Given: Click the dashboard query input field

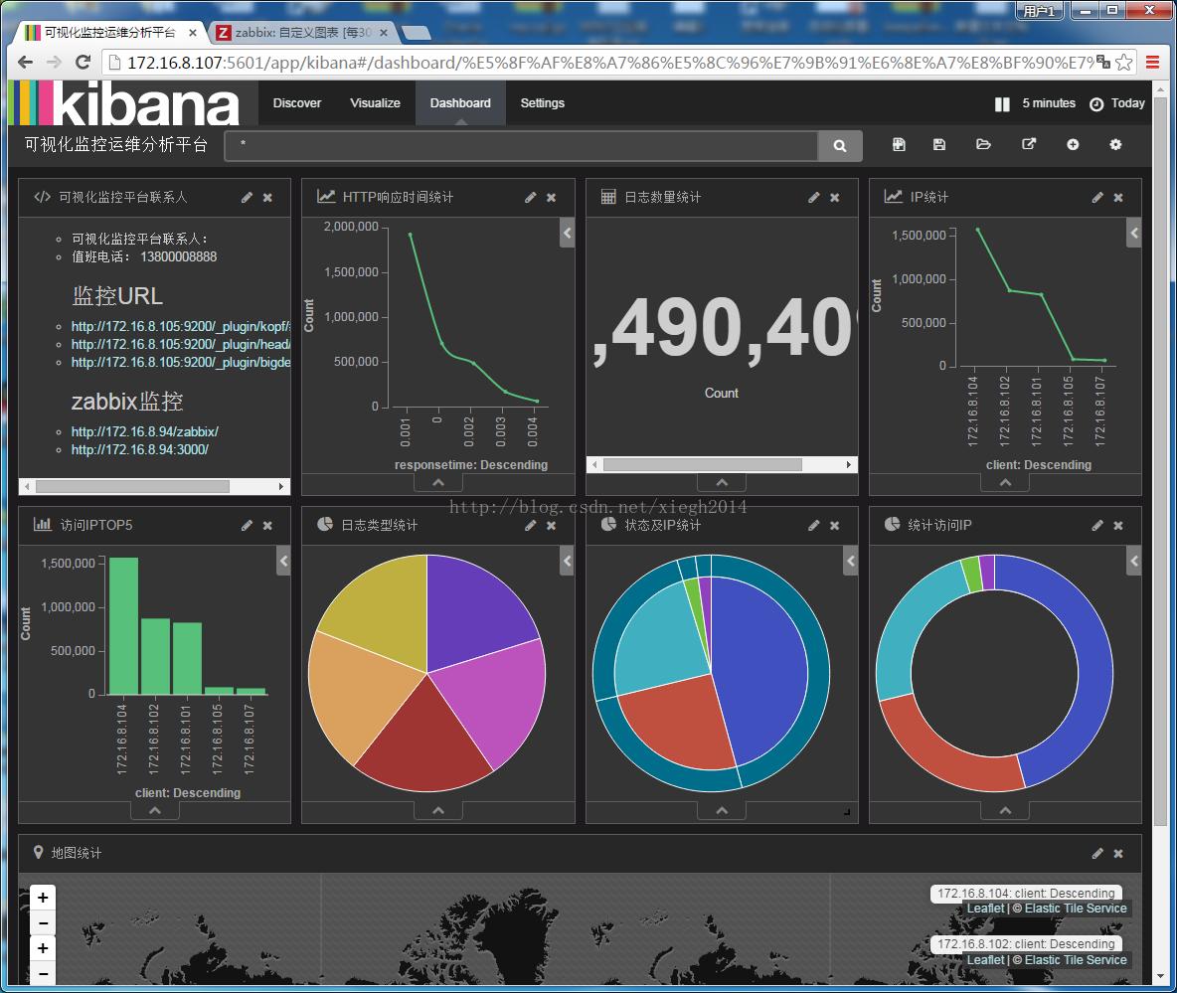Looking at the screenshot, I should [x=521, y=145].
